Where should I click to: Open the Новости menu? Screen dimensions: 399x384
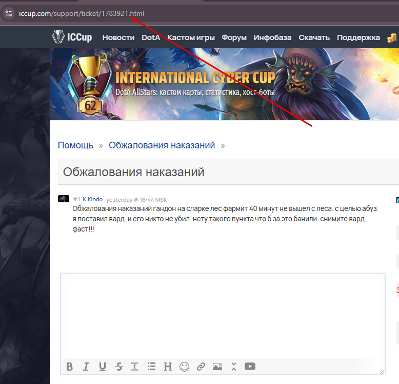[x=118, y=37]
